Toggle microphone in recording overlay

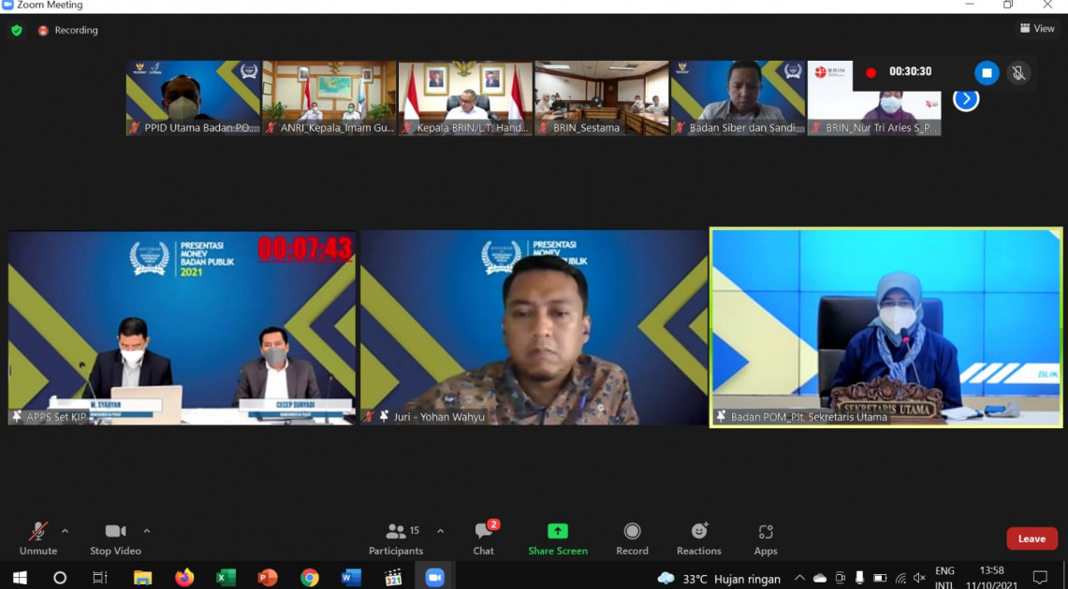(1019, 73)
